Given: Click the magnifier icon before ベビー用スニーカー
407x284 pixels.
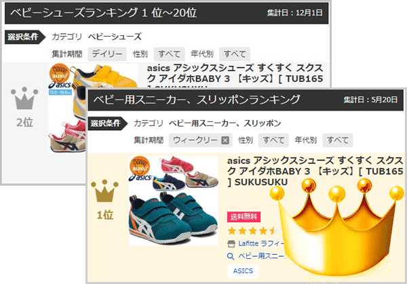Looking at the screenshot, I should [231, 256].
